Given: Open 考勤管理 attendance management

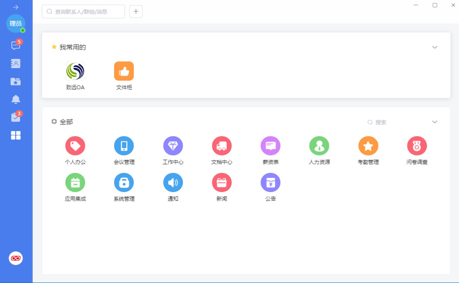Looking at the screenshot, I should 368,146.
